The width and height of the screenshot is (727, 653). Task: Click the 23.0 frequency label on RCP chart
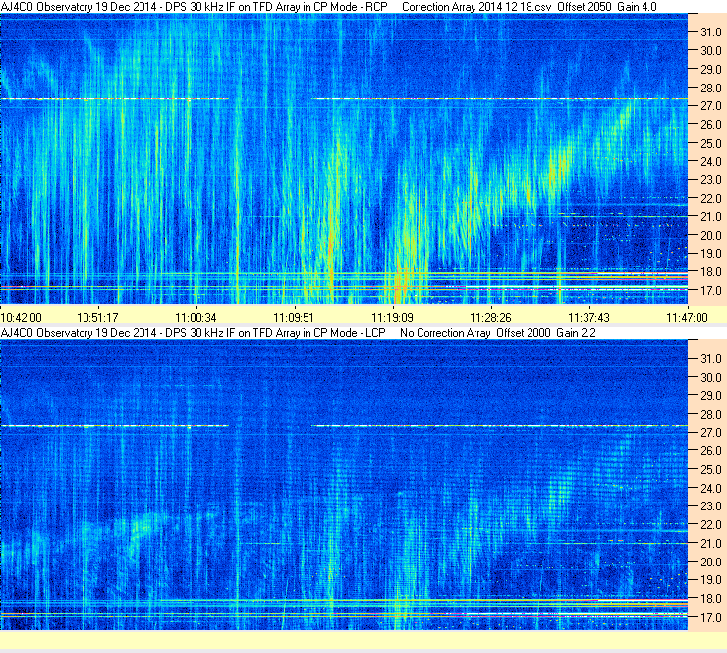pyautogui.click(x=710, y=180)
